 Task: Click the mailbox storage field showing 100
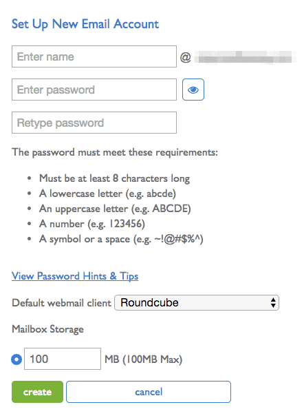[x=63, y=359]
